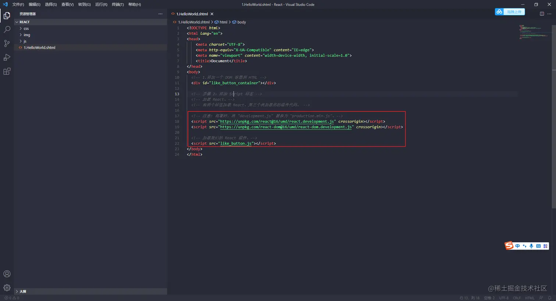Screen dimensions: 556x301
Task: Change UTF-8 file encoding
Action: click(x=504, y=298)
